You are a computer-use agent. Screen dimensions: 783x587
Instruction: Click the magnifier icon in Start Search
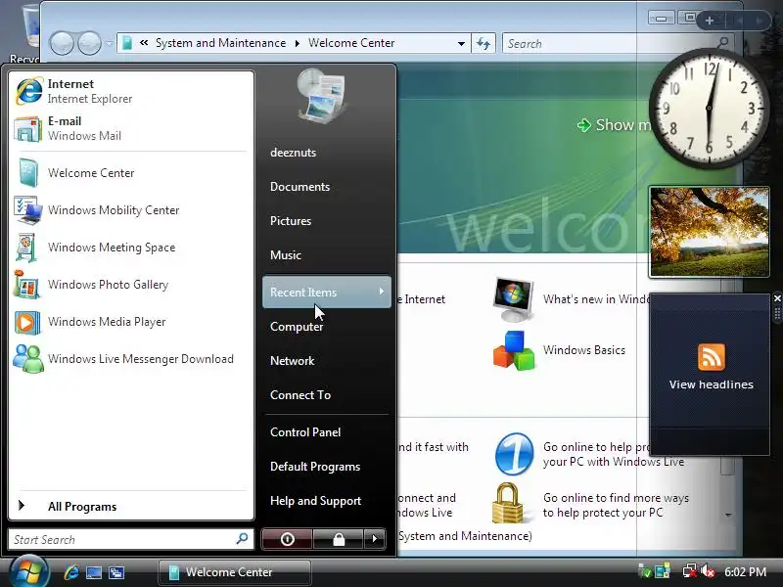tap(242, 539)
